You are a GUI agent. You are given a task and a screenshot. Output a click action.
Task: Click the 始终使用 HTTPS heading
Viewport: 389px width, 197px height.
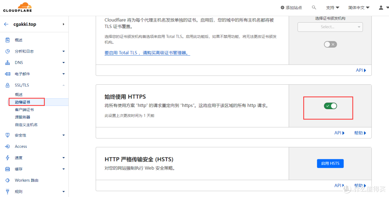coord(125,97)
